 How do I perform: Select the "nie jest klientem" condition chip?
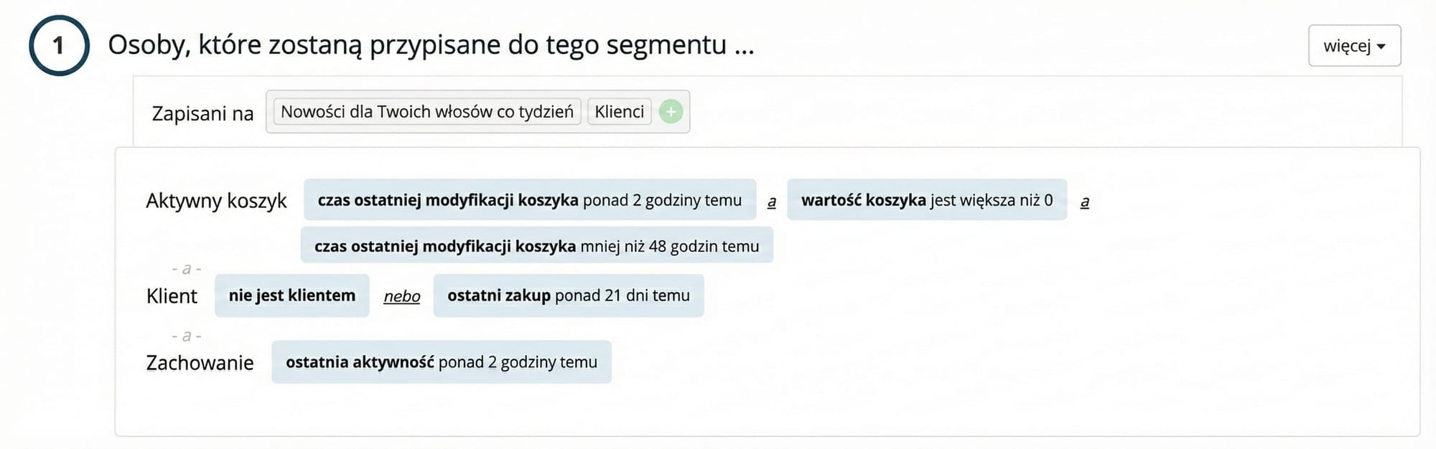click(292, 295)
